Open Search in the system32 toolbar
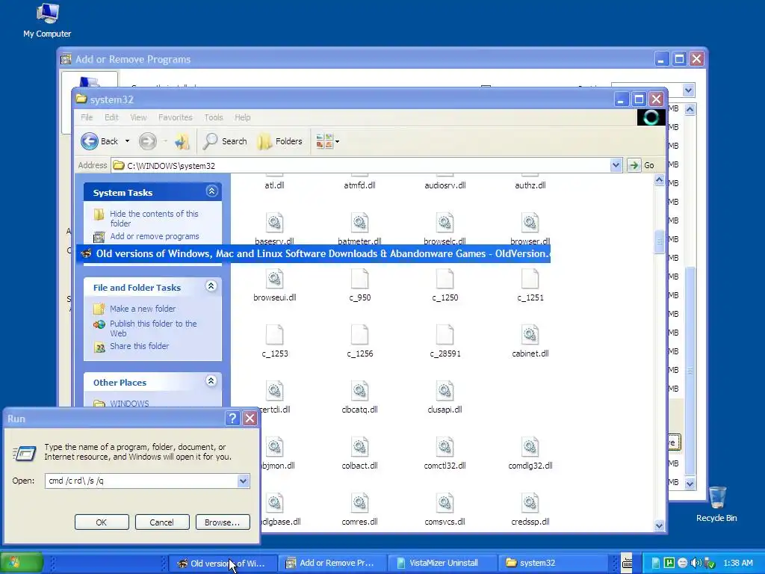765x574 pixels. [226, 141]
